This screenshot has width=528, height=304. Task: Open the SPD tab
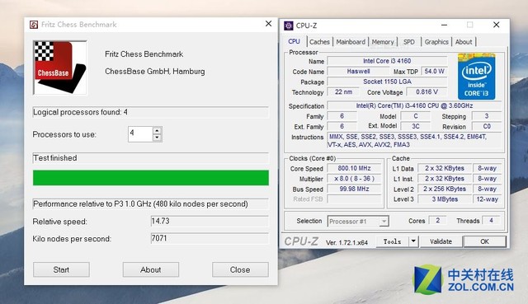tap(409, 42)
